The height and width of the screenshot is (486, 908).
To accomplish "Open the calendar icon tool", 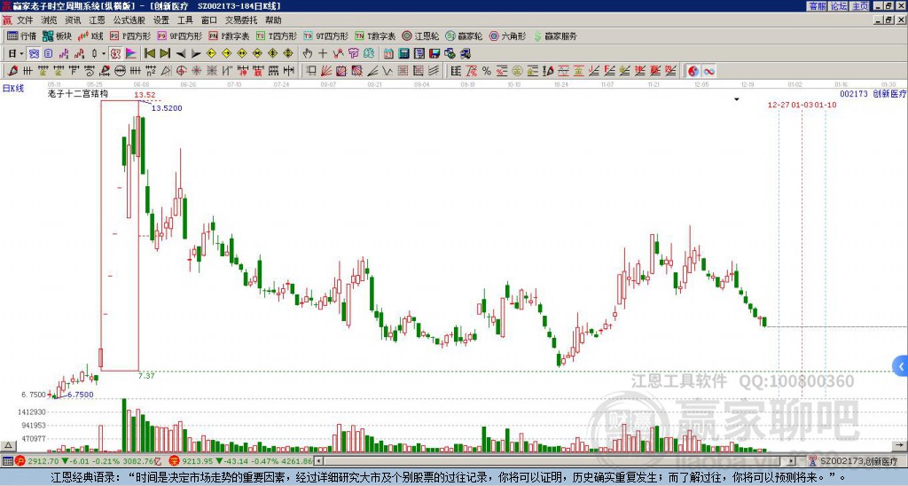I will 388,53.
